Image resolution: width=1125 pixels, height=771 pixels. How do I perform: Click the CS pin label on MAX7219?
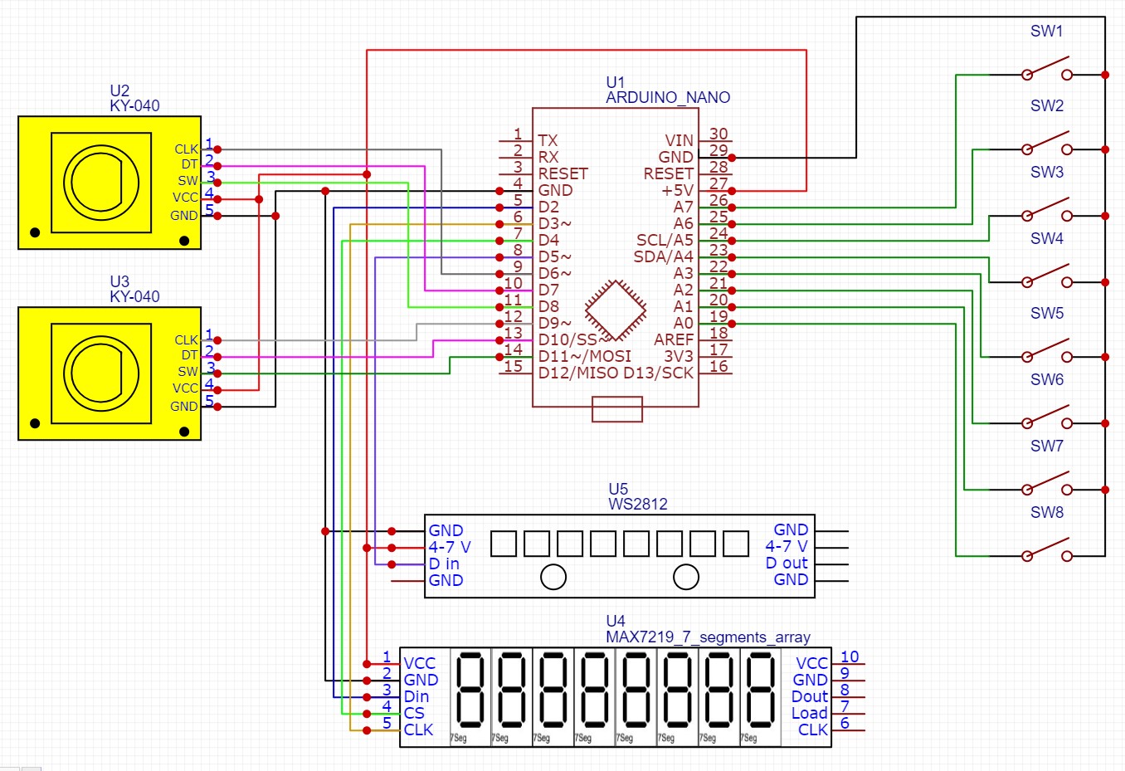414,714
